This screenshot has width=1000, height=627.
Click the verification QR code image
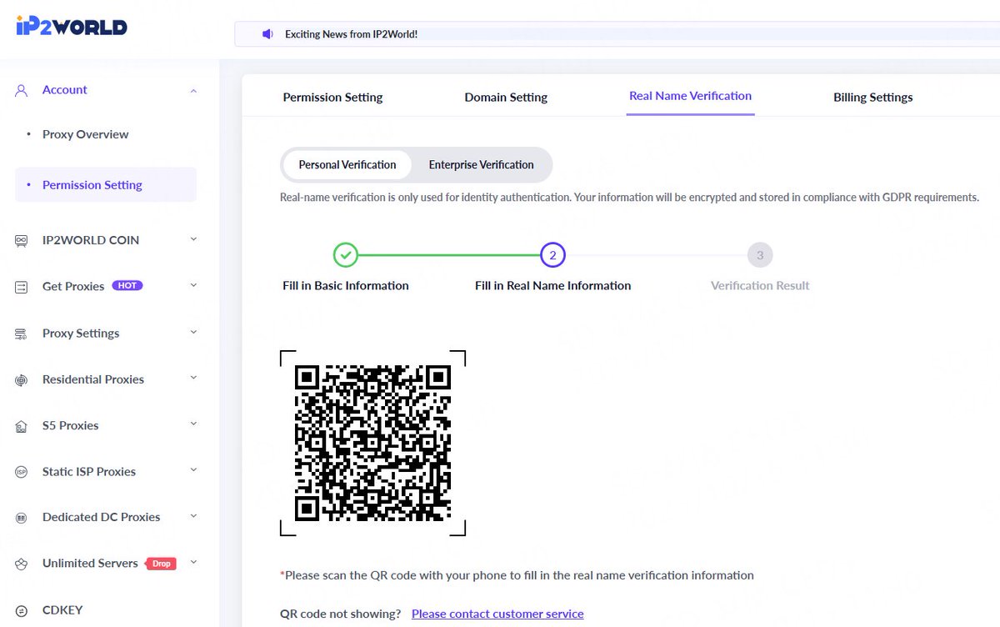372,443
